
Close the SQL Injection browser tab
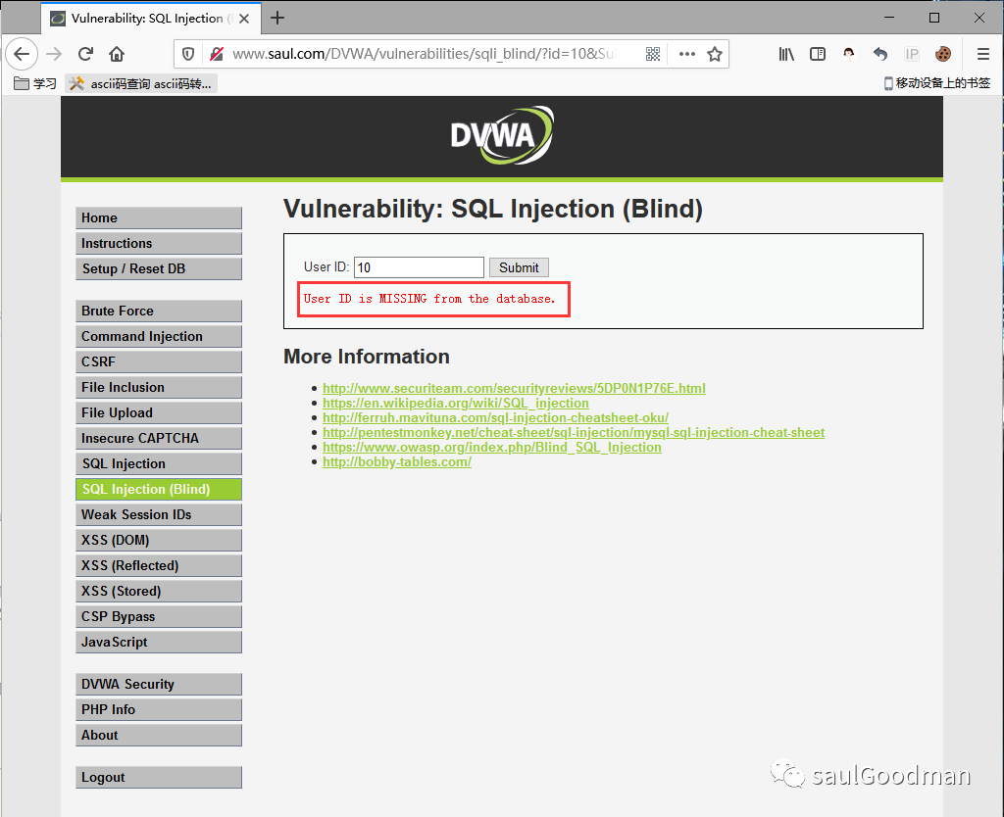[x=244, y=19]
